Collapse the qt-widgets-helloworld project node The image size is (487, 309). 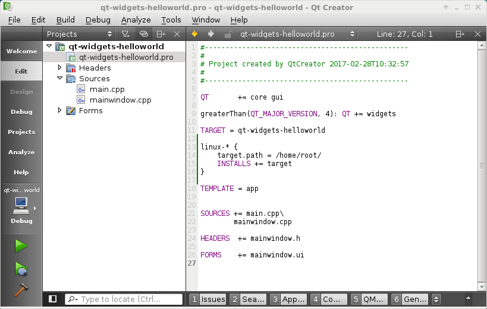click(49, 46)
